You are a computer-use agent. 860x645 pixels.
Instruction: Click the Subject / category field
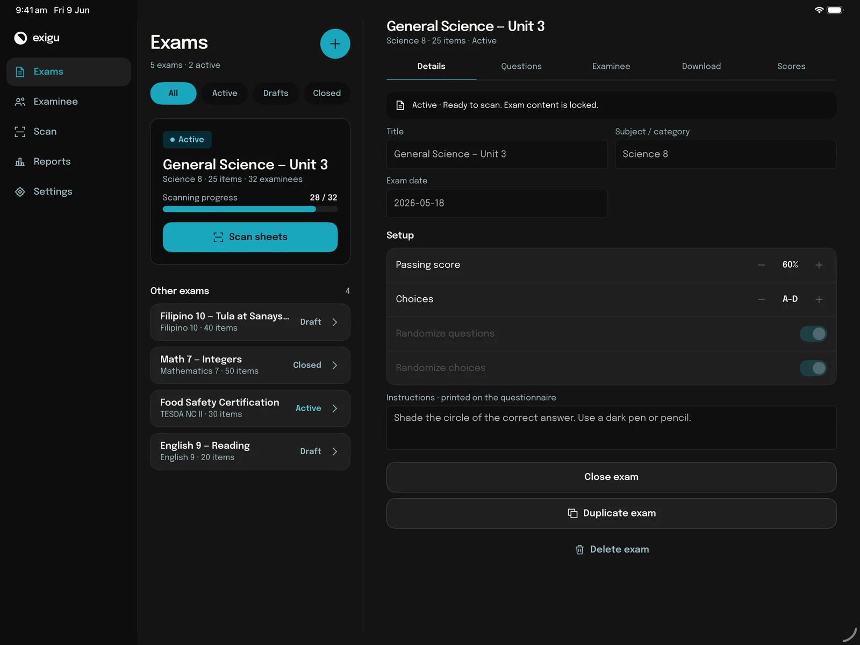click(x=726, y=154)
